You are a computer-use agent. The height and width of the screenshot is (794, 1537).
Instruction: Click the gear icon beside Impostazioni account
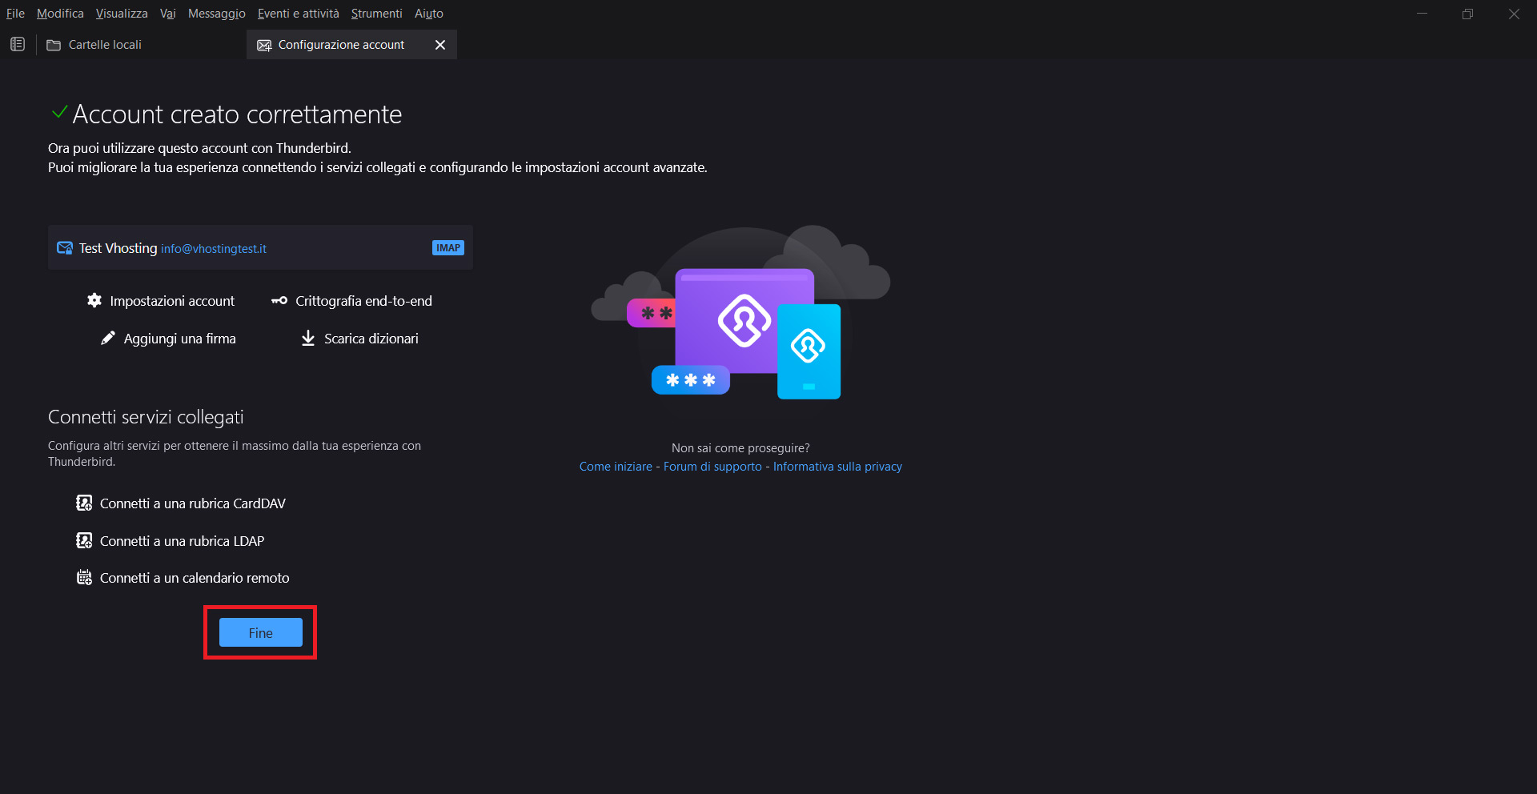point(94,300)
